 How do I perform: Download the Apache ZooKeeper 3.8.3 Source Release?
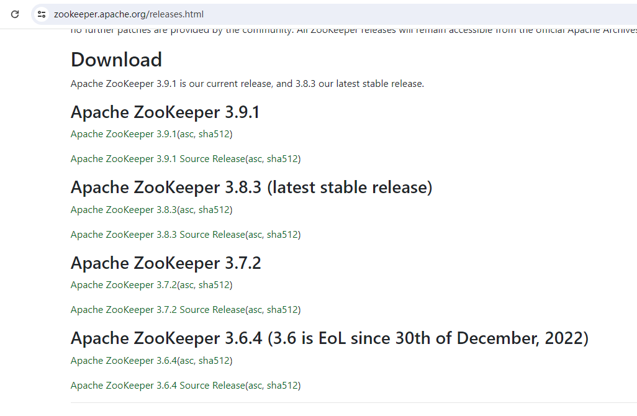(158, 235)
